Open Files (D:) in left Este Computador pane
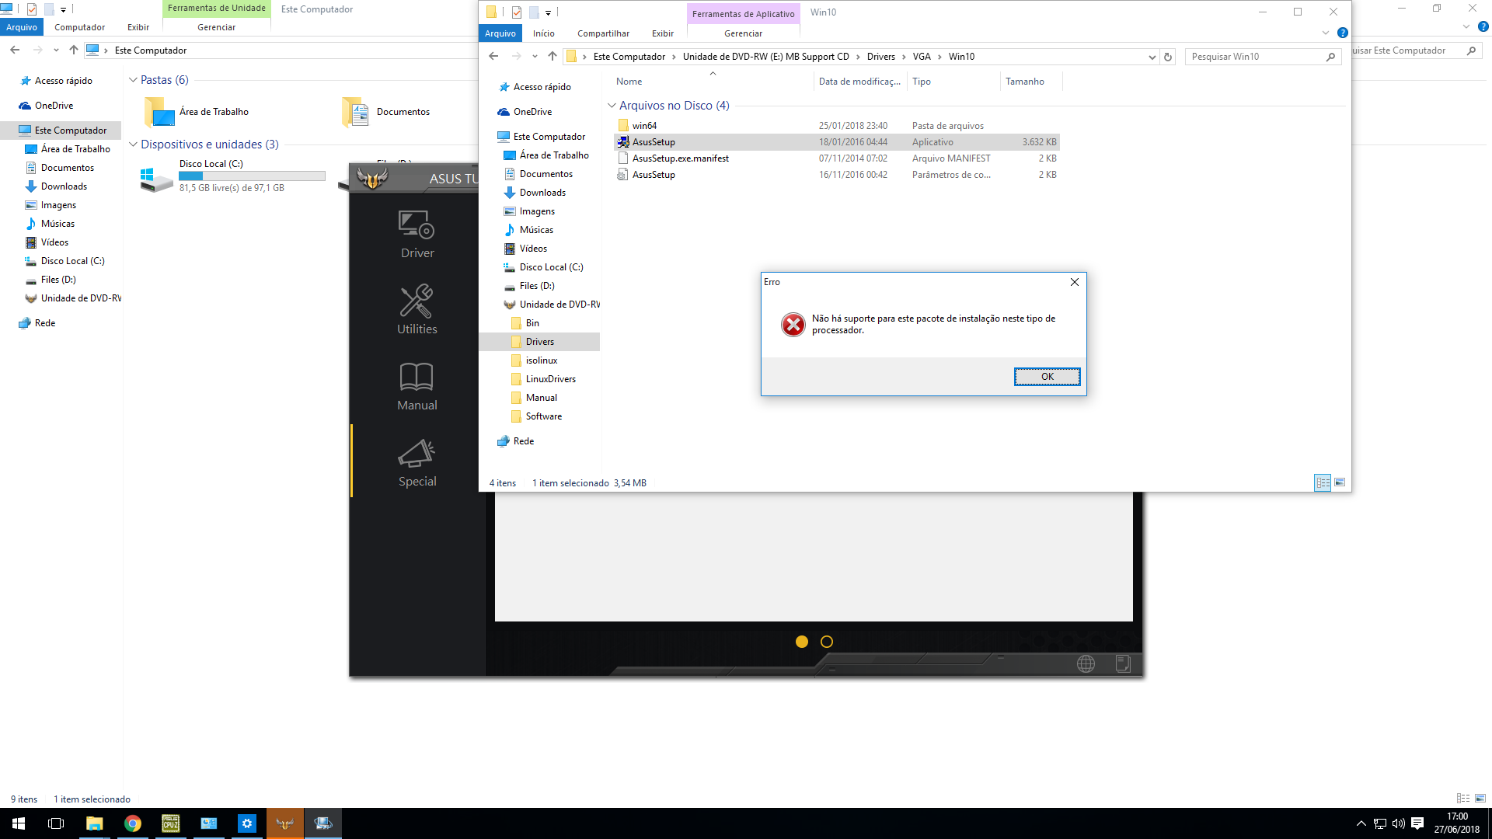This screenshot has width=1492, height=839. (x=58, y=280)
